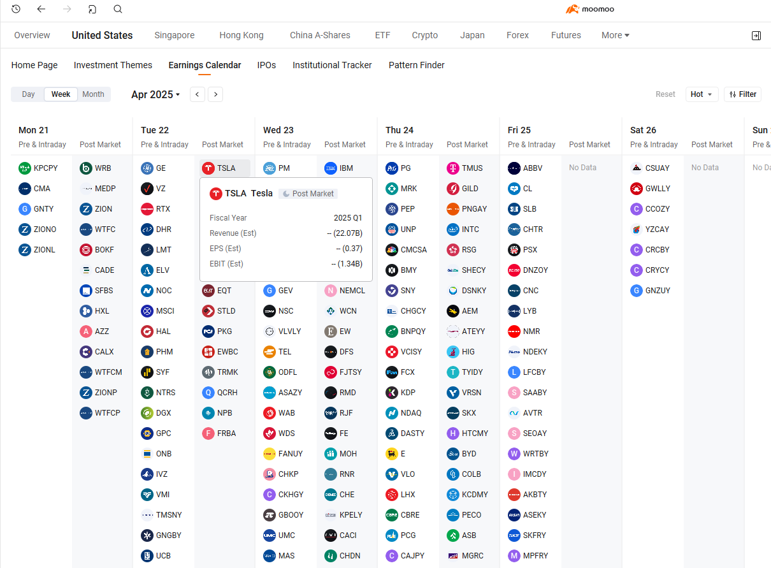Switch to the Hong Kong market tab
The width and height of the screenshot is (771, 568).
coord(241,36)
